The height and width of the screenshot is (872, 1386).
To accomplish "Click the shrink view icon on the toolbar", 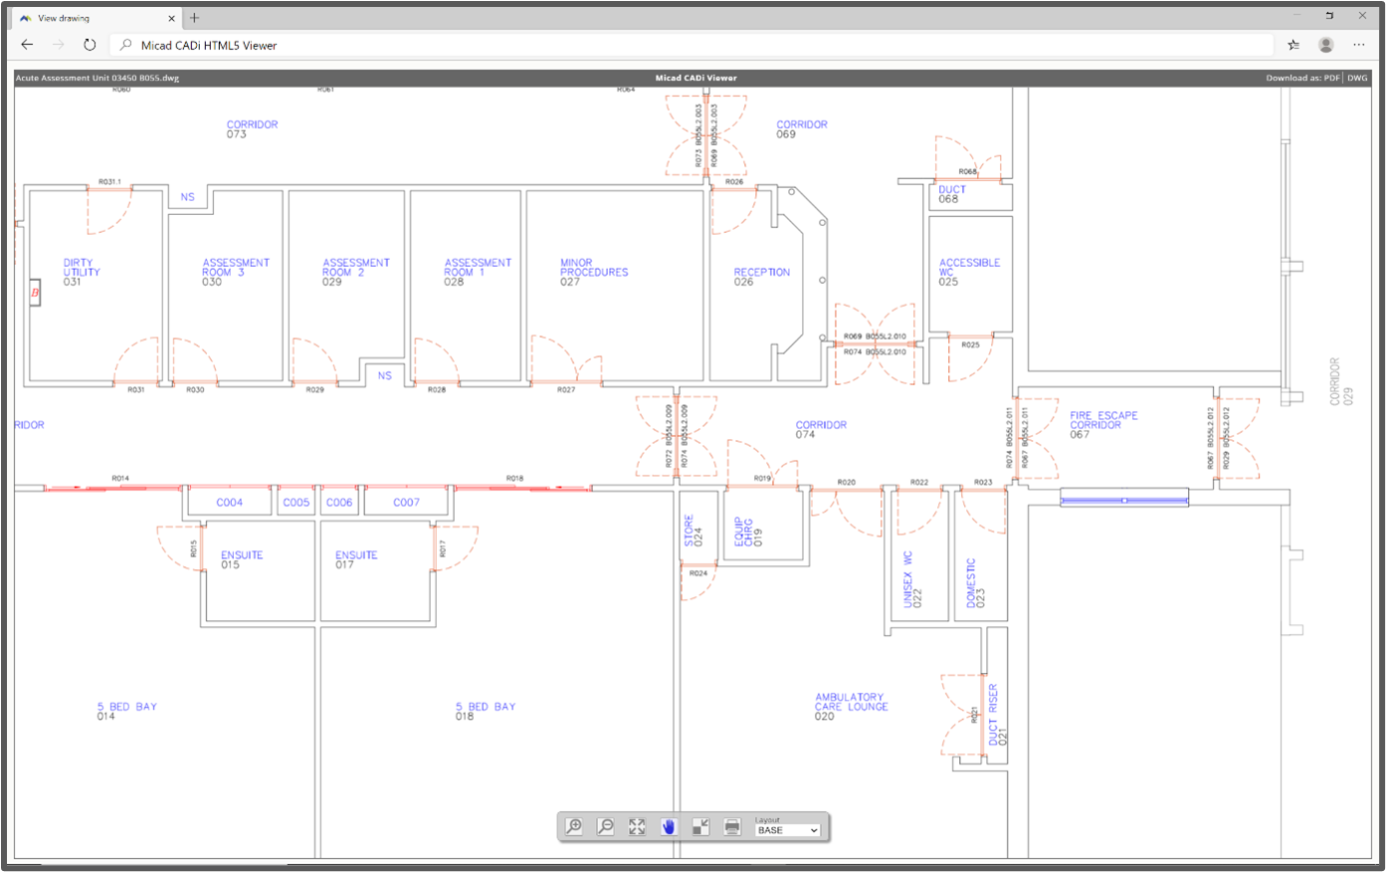I will pos(700,826).
